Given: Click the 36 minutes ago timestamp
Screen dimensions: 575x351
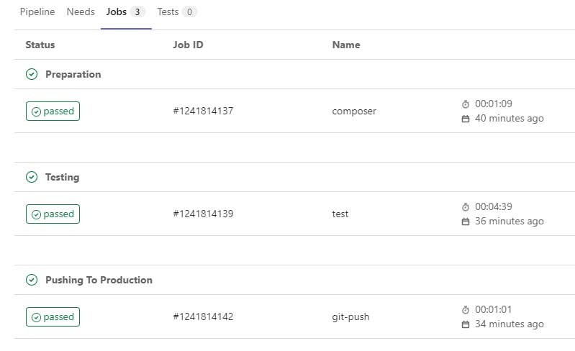Looking at the screenshot, I should coord(510,222).
